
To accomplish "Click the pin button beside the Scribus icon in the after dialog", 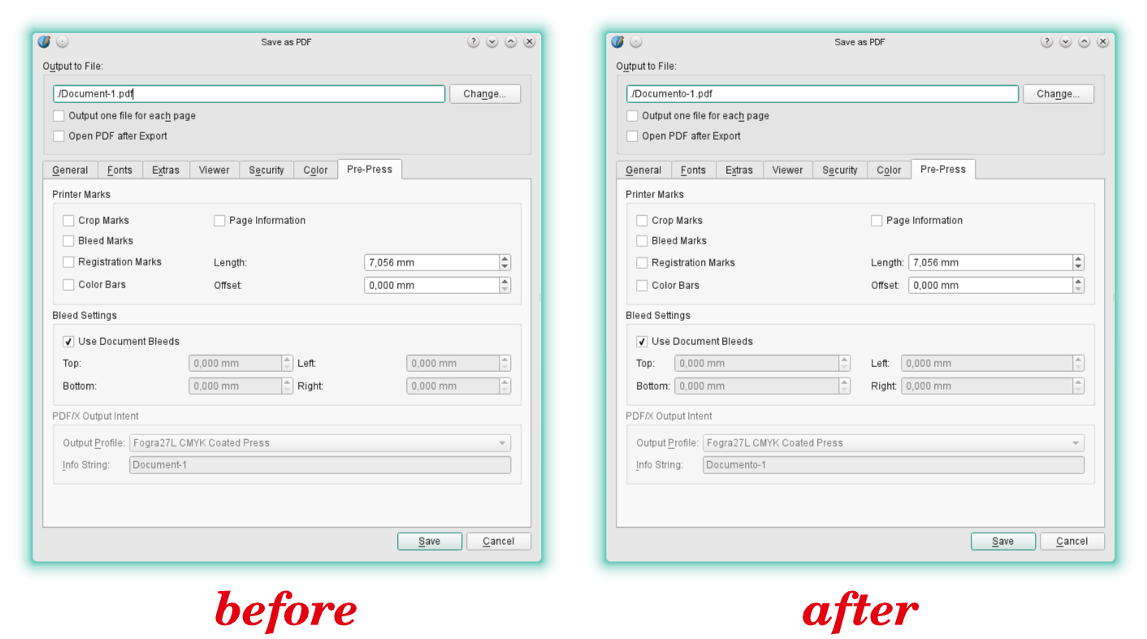I will [636, 42].
